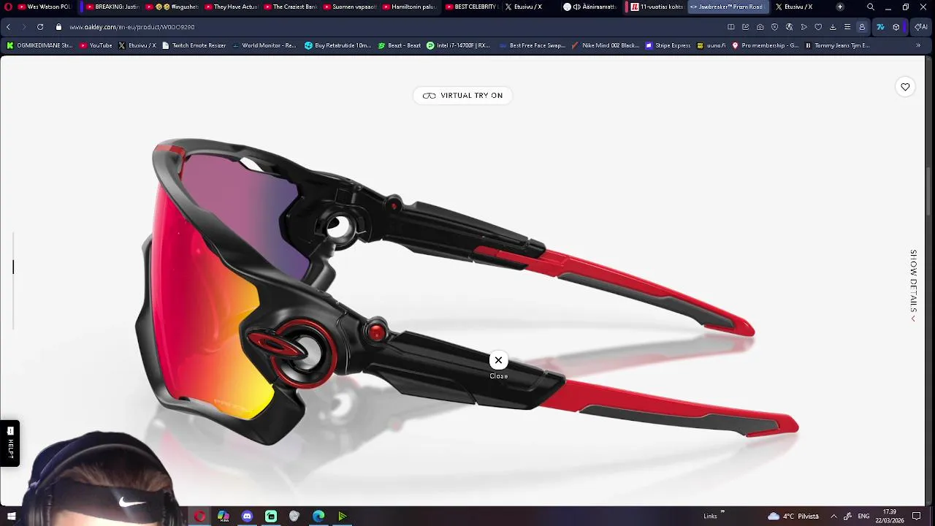
Task: Open Intel i7-14700F bookmark
Action: coord(458,45)
